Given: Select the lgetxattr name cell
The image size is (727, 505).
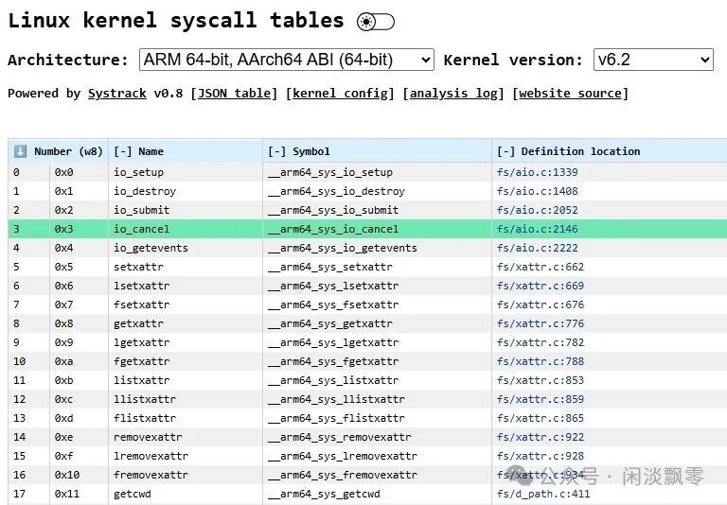Looking at the screenshot, I should (186, 342).
